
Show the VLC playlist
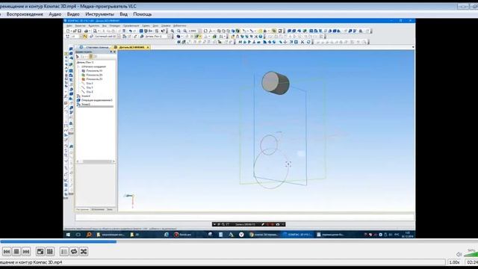[64, 251]
